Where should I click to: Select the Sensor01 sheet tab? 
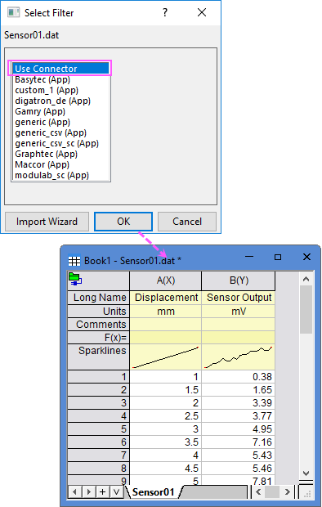(x=154, y=492)
